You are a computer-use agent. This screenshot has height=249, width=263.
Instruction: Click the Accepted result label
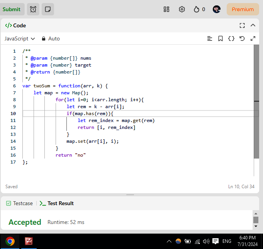pyautogui.click(x=25, y=222)
